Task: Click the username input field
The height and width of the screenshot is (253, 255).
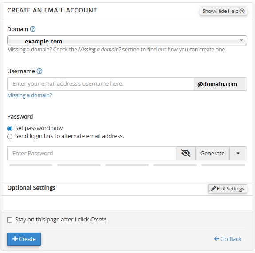Action: [101, 84]
